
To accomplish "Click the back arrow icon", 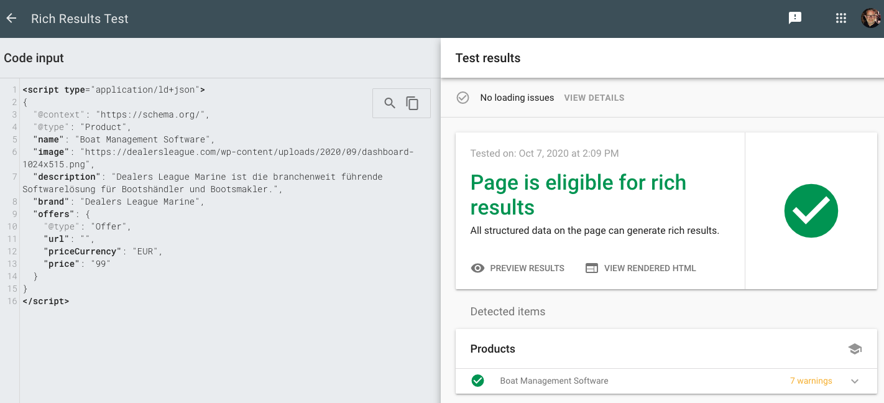I will click(x=11, y=19).
